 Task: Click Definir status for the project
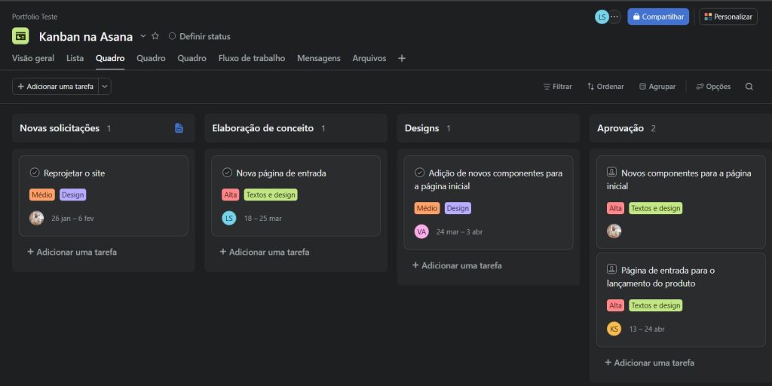click(199, 36)
